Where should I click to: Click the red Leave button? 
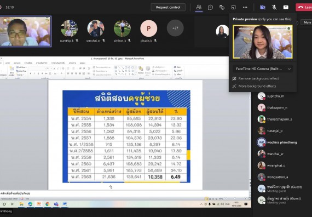[x=304, y=7]
